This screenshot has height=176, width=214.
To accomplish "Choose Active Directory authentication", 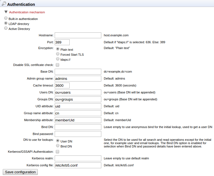I will pos(6,28).
